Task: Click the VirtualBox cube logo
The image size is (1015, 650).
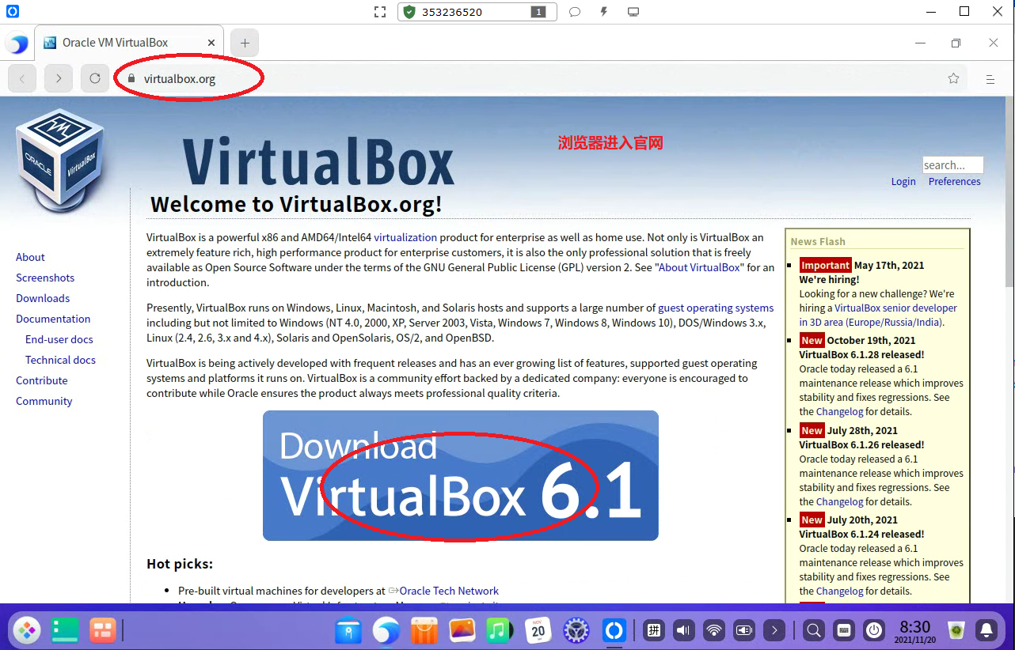Action: (59, 163)
